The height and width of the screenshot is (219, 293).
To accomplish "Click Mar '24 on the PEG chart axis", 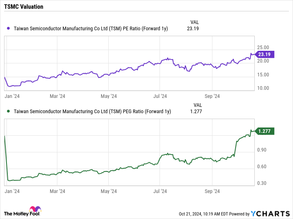I will pyautogui.click(x=57, y=191).
